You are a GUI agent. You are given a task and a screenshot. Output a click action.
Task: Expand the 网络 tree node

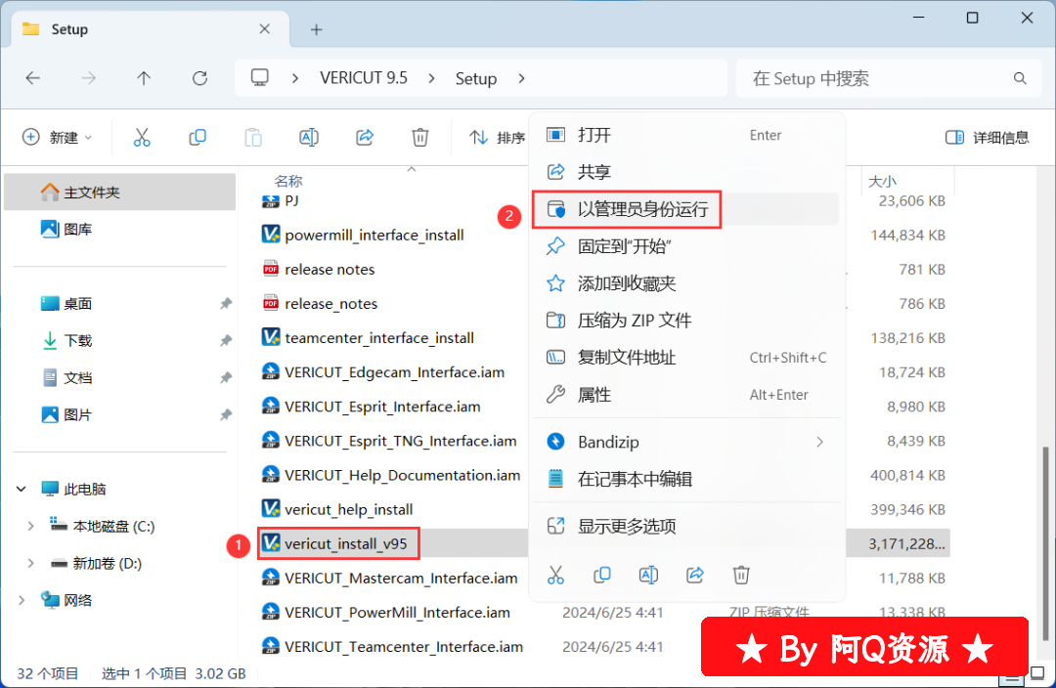tap(21, 600)
